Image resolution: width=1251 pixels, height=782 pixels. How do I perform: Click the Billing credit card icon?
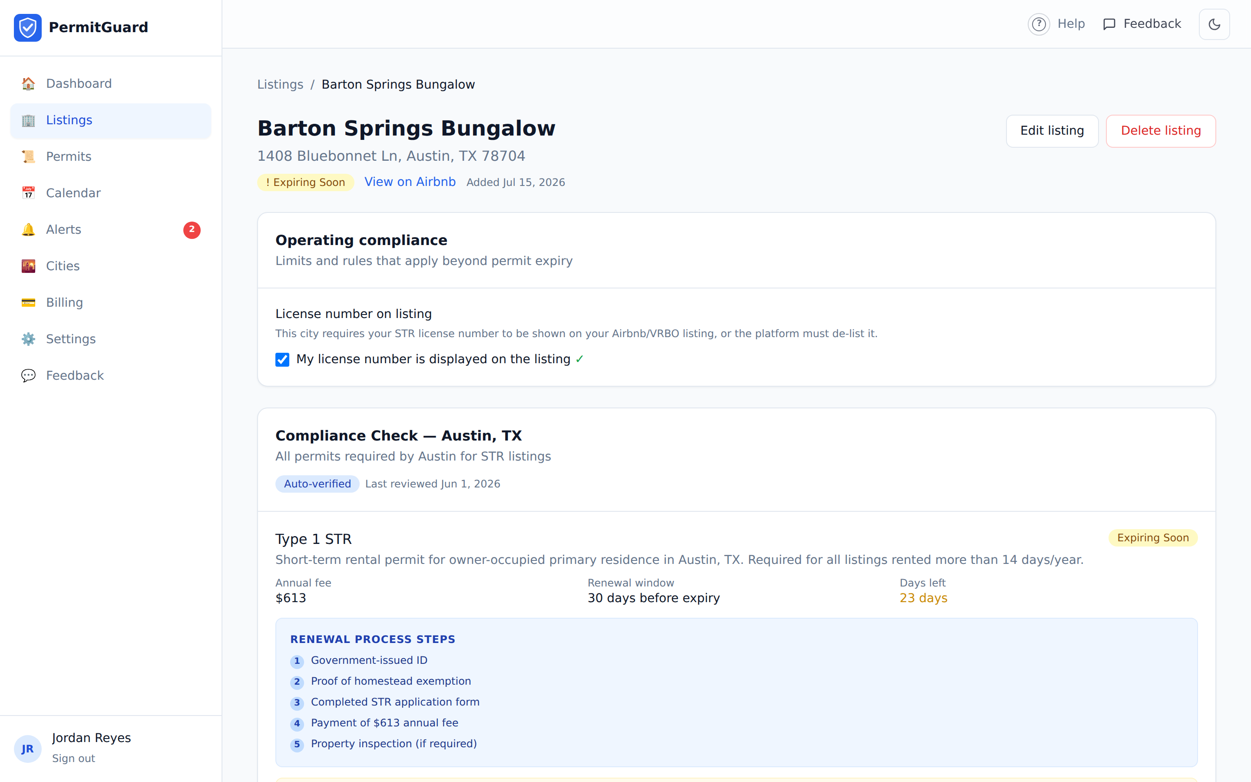[28, 302]
